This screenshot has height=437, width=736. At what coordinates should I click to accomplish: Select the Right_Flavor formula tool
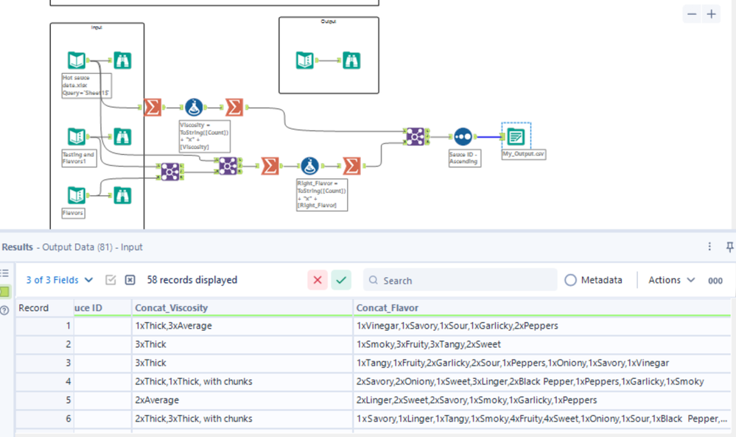click(x=309, y=166)
